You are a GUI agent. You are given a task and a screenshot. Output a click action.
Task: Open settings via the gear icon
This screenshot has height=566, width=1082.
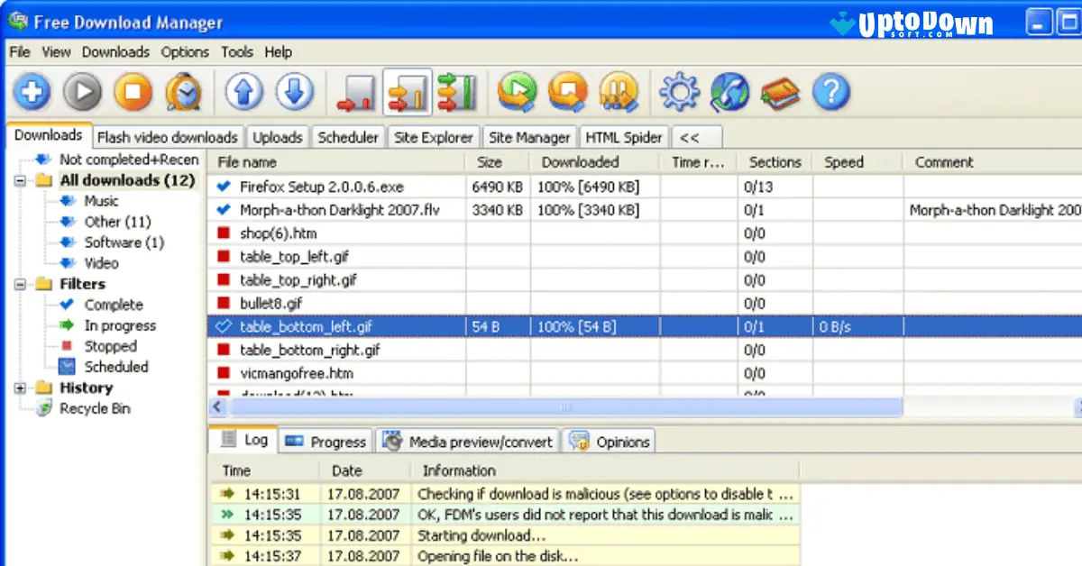[x=680, y=91]
